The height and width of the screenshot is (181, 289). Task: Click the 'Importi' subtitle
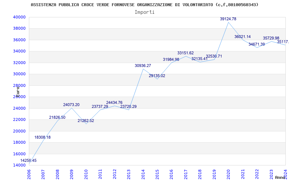point(144,12)
